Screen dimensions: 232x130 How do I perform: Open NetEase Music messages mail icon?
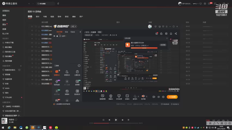point(209,3)
